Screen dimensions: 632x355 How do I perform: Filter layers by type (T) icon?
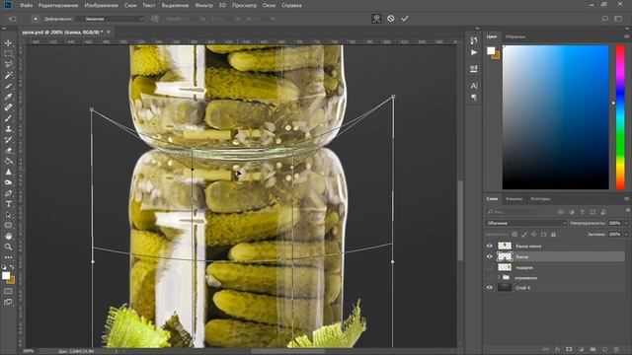(x=582, y=212)
